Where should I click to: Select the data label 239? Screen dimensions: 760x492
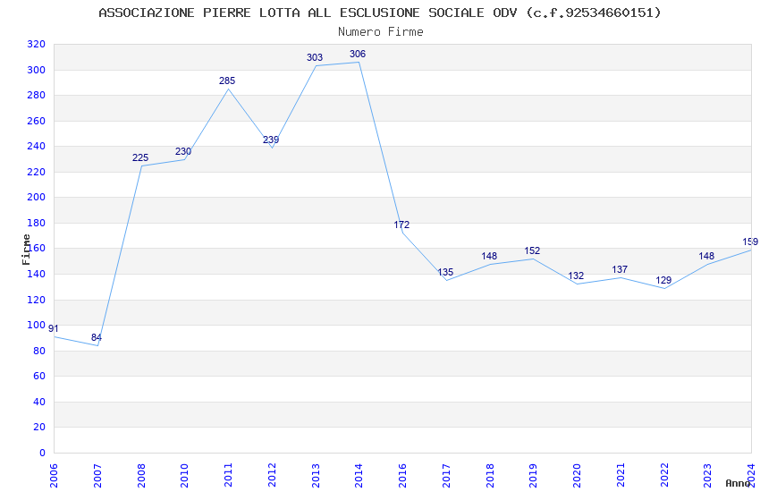(x=271, y=140)
